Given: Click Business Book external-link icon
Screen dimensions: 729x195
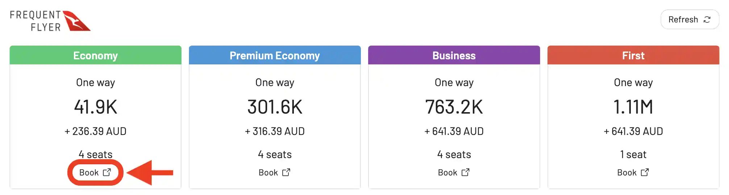Looking at the screenshot, I should tap(466, 173).
